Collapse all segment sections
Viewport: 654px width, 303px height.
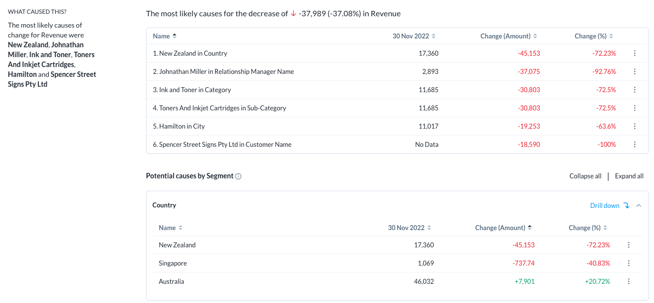(x=585, y=176)
